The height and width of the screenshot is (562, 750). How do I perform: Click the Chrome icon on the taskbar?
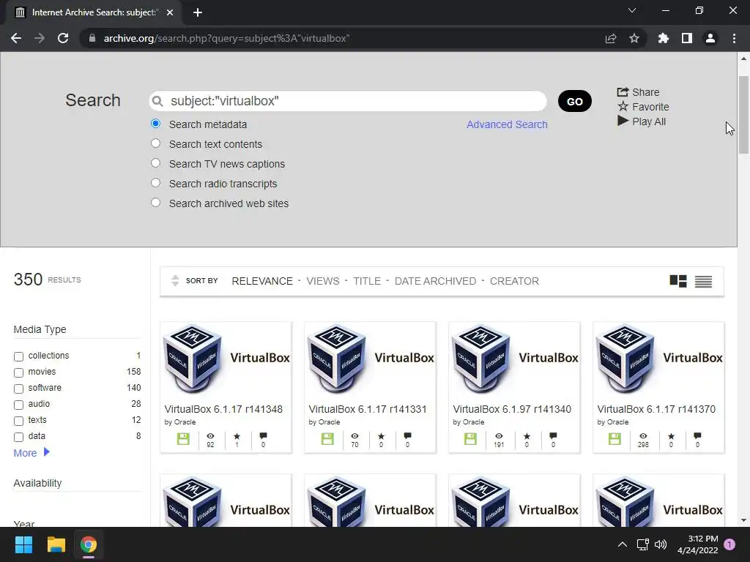[88, 544]
